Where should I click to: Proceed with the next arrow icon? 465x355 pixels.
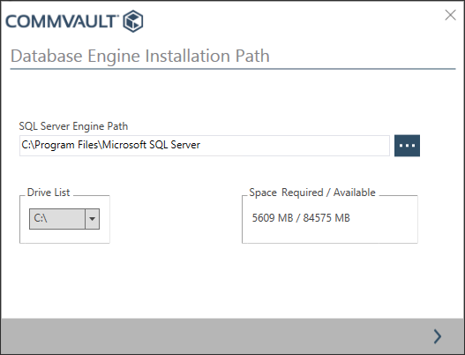(438, 336)
